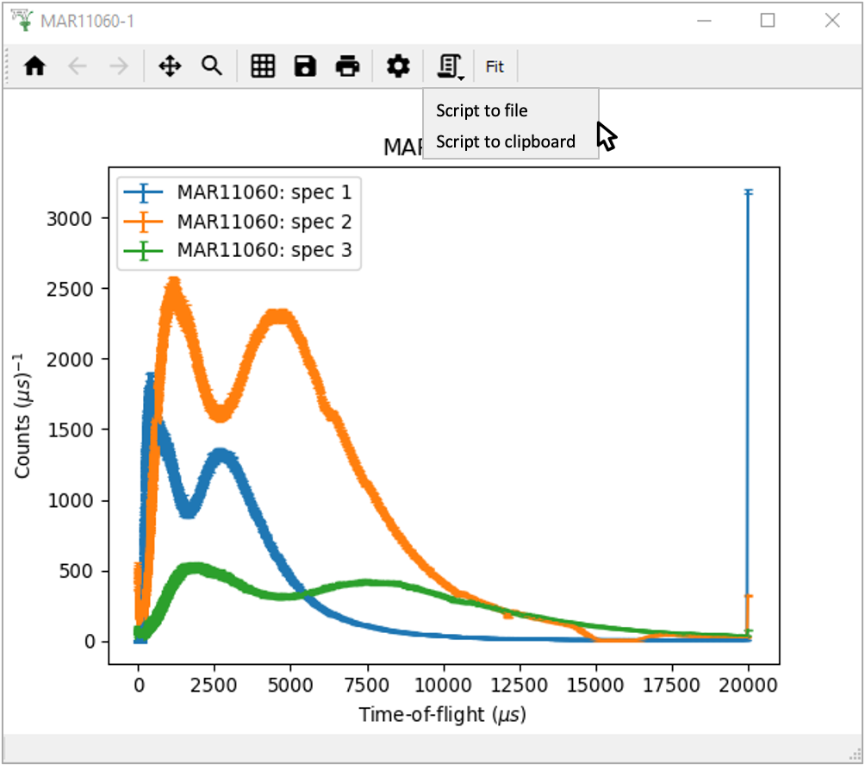Activate the Zoom magnifier tool
Viewport: 865px width, 765px height.
click(212, 66)
